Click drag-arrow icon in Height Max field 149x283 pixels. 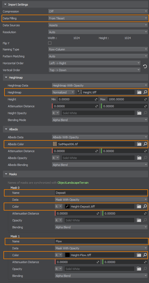[x=146, y=99]
